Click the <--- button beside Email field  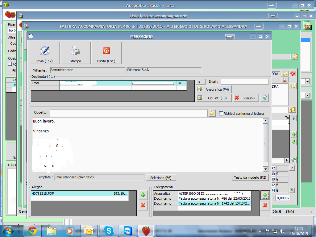201,81
